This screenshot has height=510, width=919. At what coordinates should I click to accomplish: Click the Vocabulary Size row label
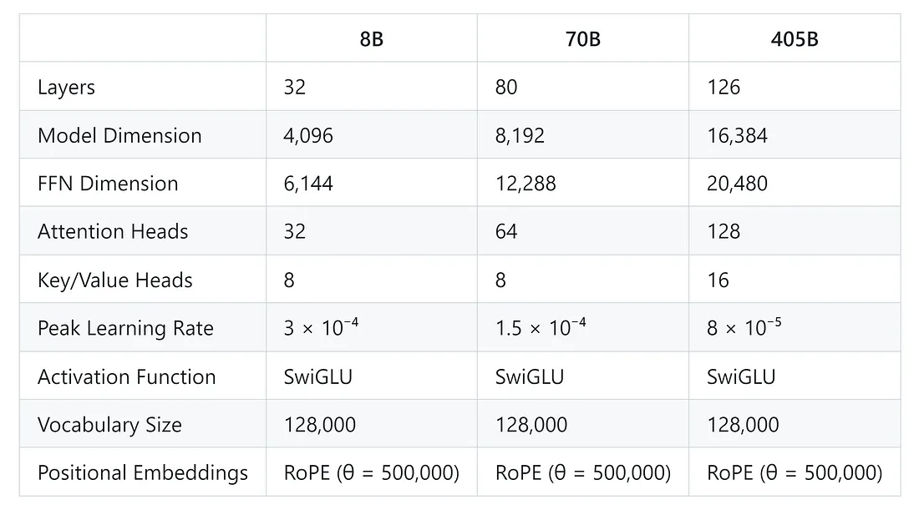(109, 425)
